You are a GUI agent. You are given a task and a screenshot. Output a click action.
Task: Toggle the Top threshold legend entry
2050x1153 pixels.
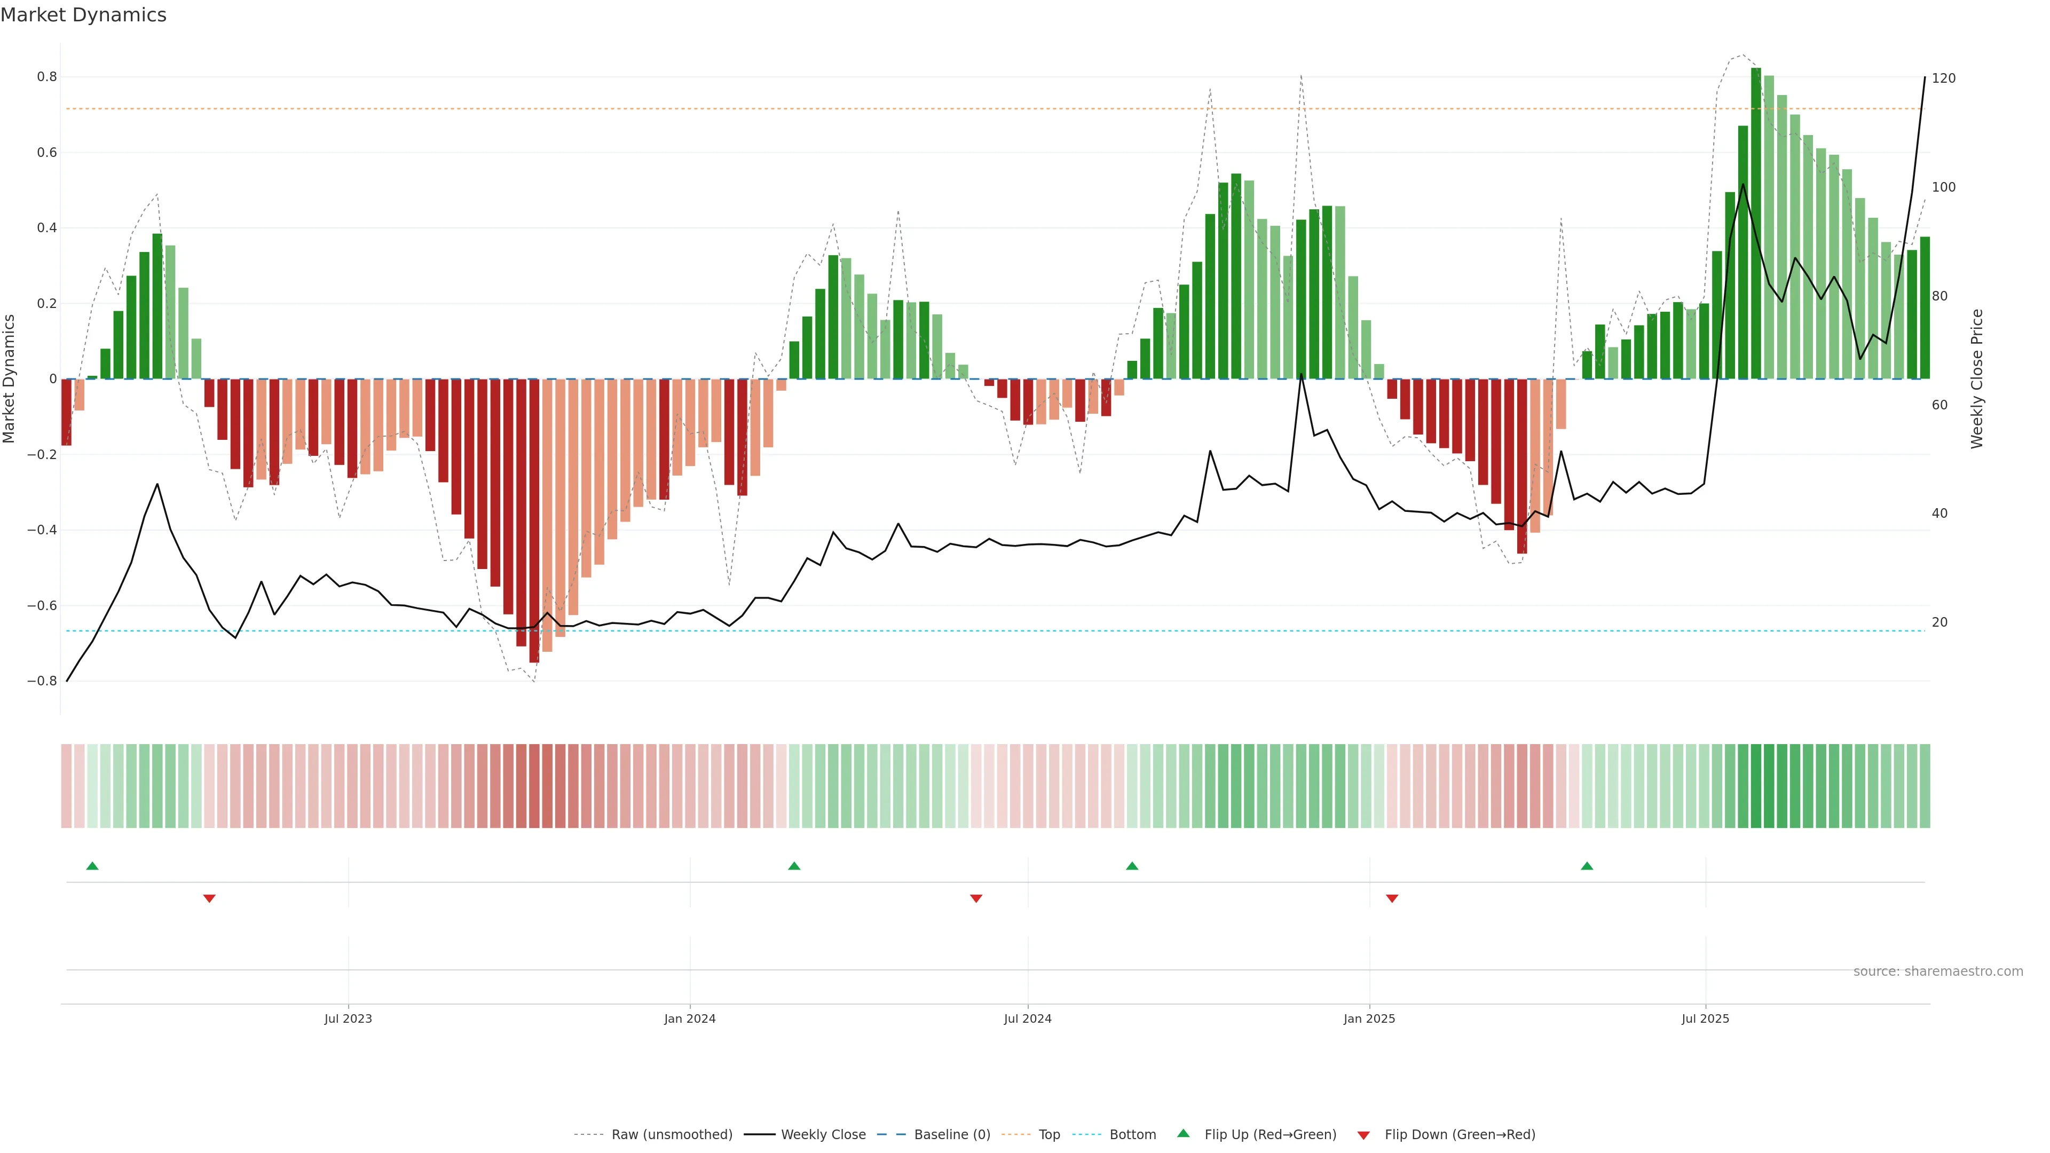pyautogui.click(x=1049, y=1135)
